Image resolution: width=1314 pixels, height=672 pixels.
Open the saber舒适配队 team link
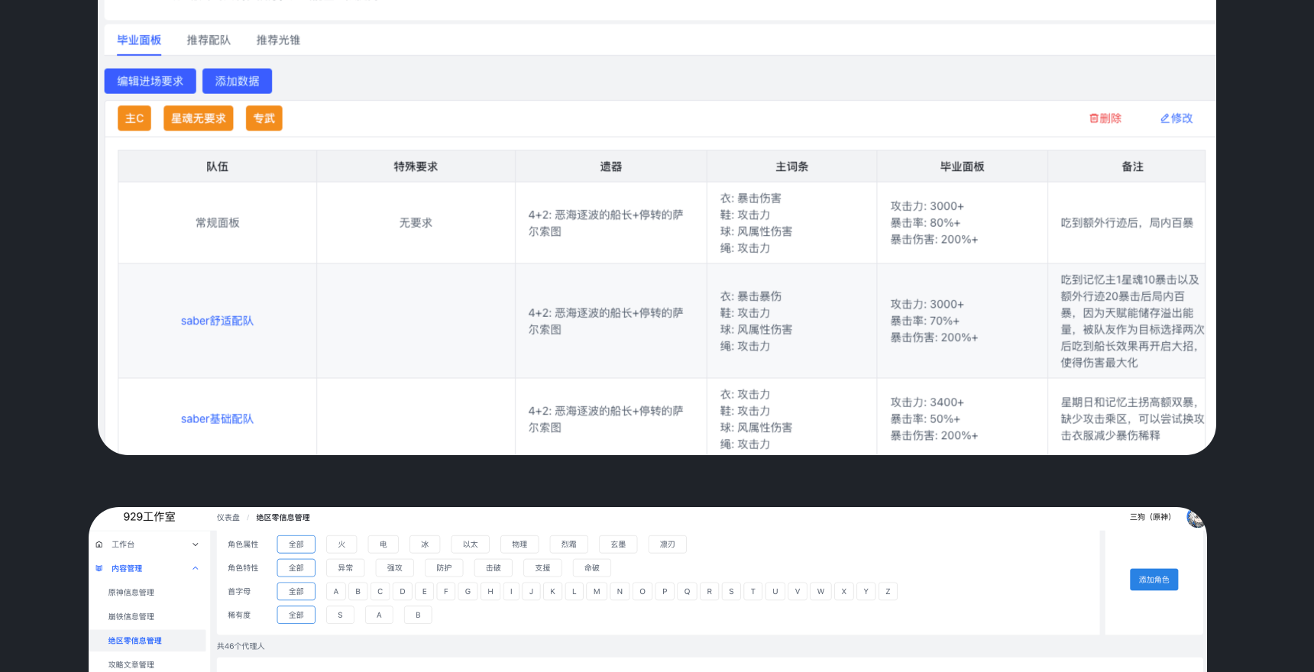217,321
